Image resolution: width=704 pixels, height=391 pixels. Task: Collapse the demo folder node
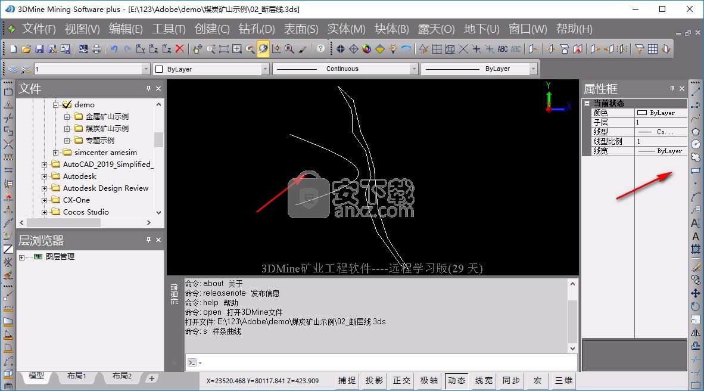pos(55,105)
